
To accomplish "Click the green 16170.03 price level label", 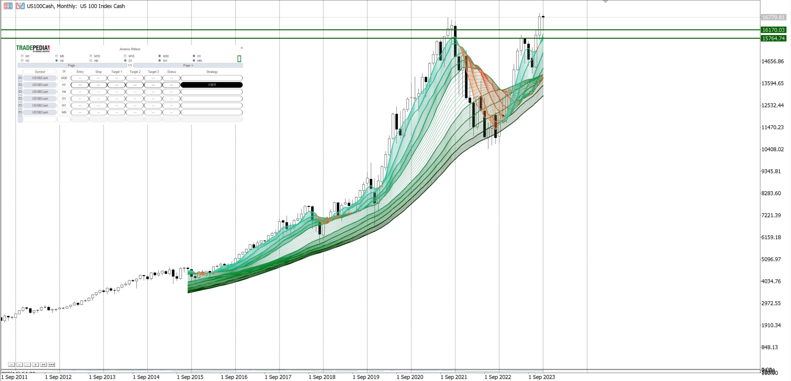I will 773,30.
